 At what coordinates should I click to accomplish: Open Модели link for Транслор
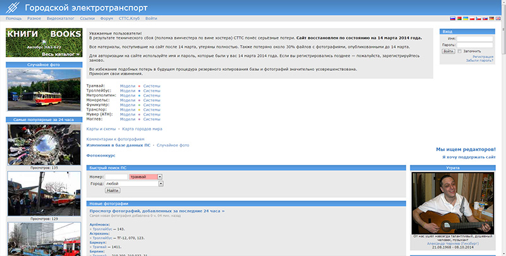click(128, 109)
